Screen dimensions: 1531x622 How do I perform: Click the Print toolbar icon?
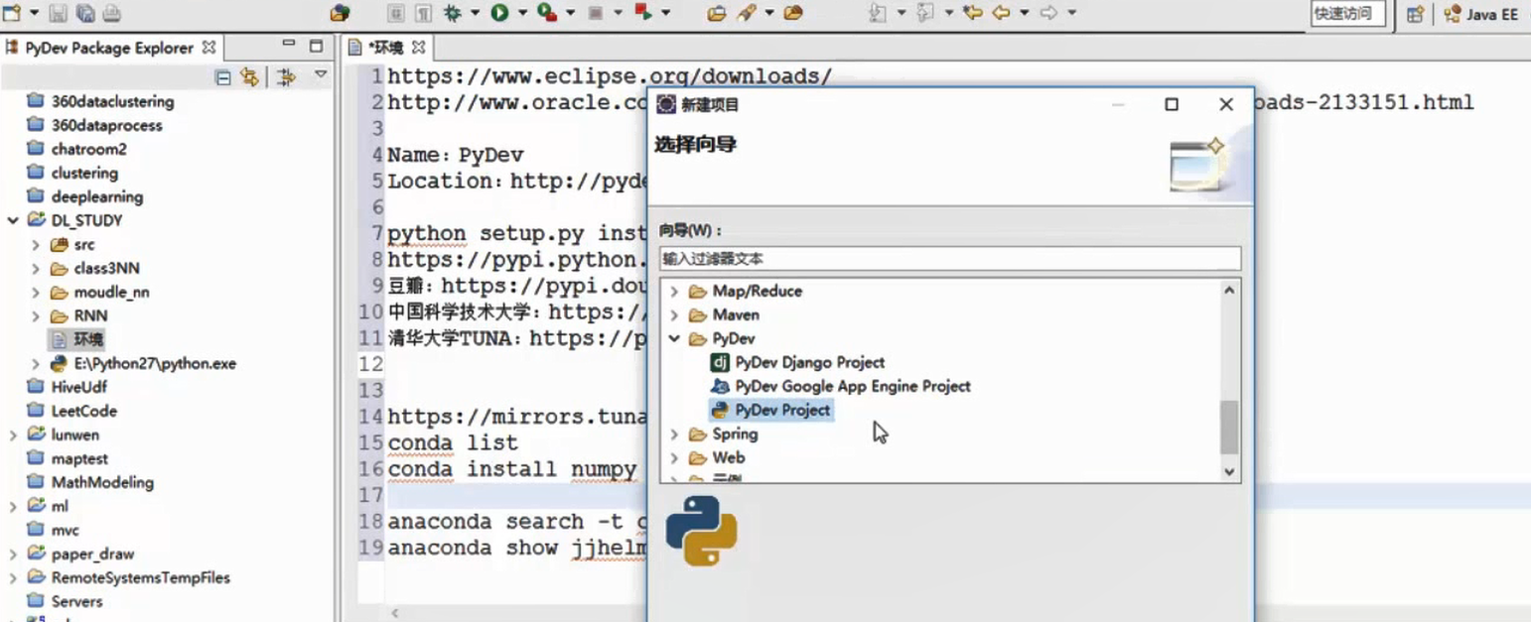[112, 13]
